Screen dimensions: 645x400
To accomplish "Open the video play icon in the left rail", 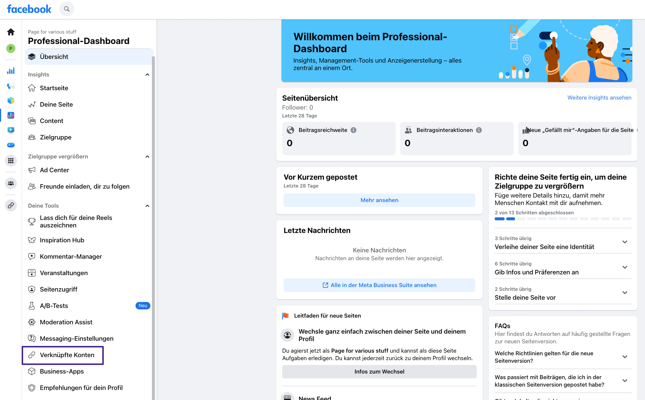I will [11, 130].
